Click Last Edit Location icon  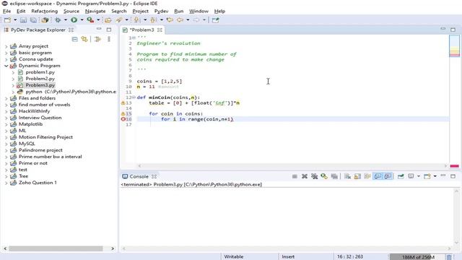pos(170,20)
